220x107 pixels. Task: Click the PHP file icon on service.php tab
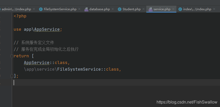click(x=150, y=9)
